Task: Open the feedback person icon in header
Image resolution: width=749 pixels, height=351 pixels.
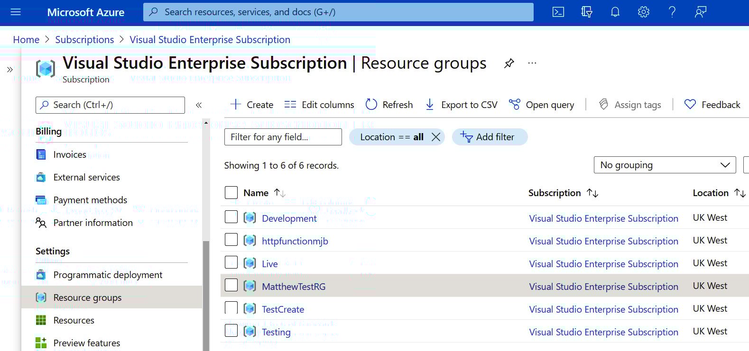Action: click(x=701, y=12)
